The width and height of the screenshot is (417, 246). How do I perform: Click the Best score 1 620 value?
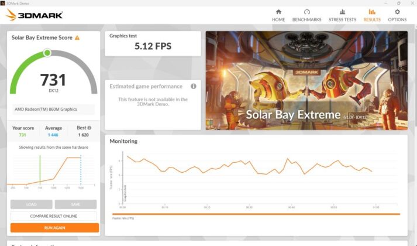83,135
